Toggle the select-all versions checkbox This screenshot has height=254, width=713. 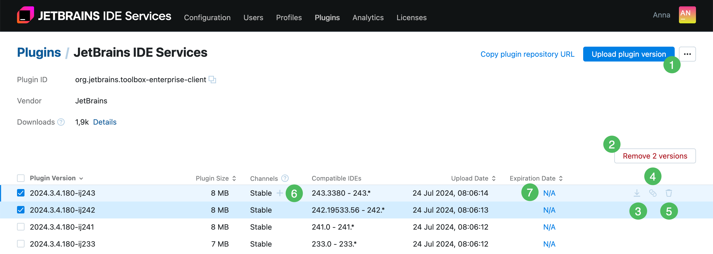coord(21,178)
